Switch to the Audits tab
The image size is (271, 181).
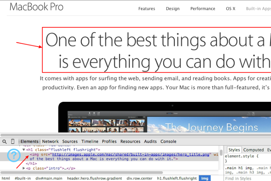(x=150, y=141)
